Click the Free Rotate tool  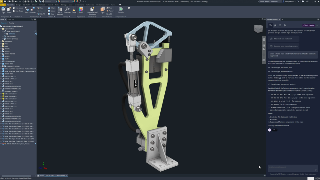tap(18, 11)
